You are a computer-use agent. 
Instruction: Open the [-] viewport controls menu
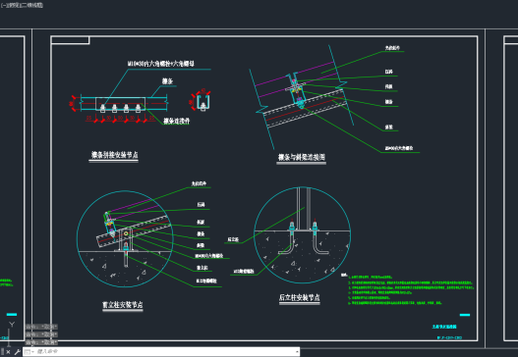[3, 5]
